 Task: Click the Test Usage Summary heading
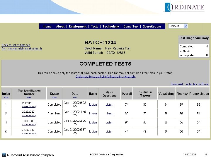194,38
